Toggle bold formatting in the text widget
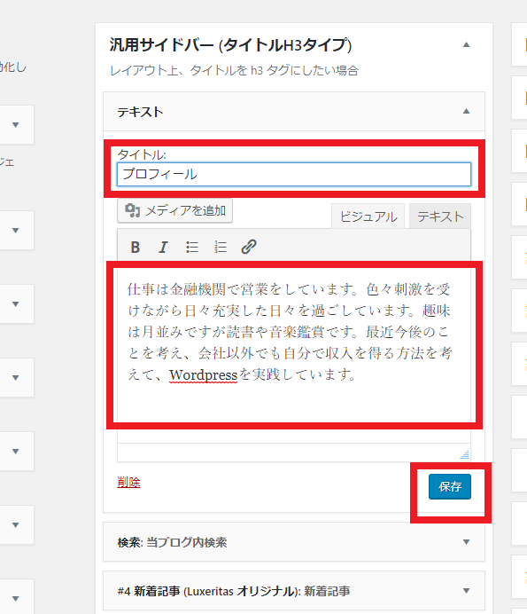The height and width of the screenshot is (614, 527). coord(136,247)
